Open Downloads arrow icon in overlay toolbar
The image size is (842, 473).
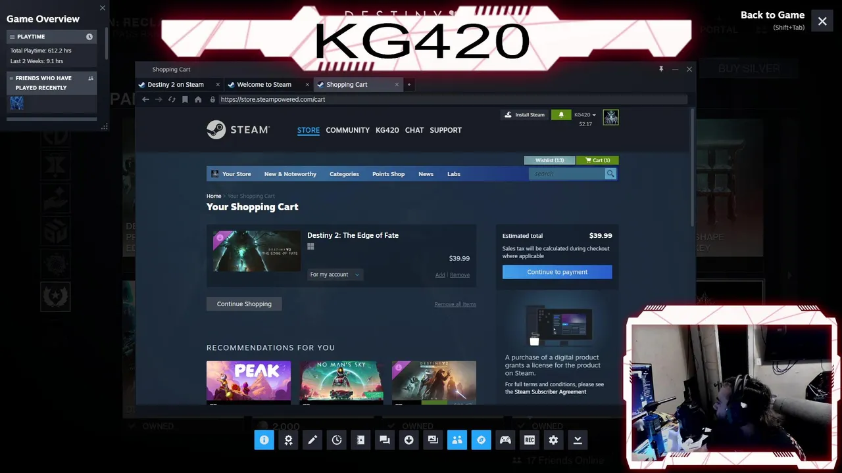coord(409,440)
